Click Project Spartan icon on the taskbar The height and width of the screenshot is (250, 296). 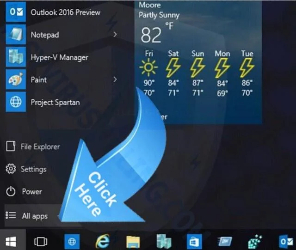pos(72,242)
